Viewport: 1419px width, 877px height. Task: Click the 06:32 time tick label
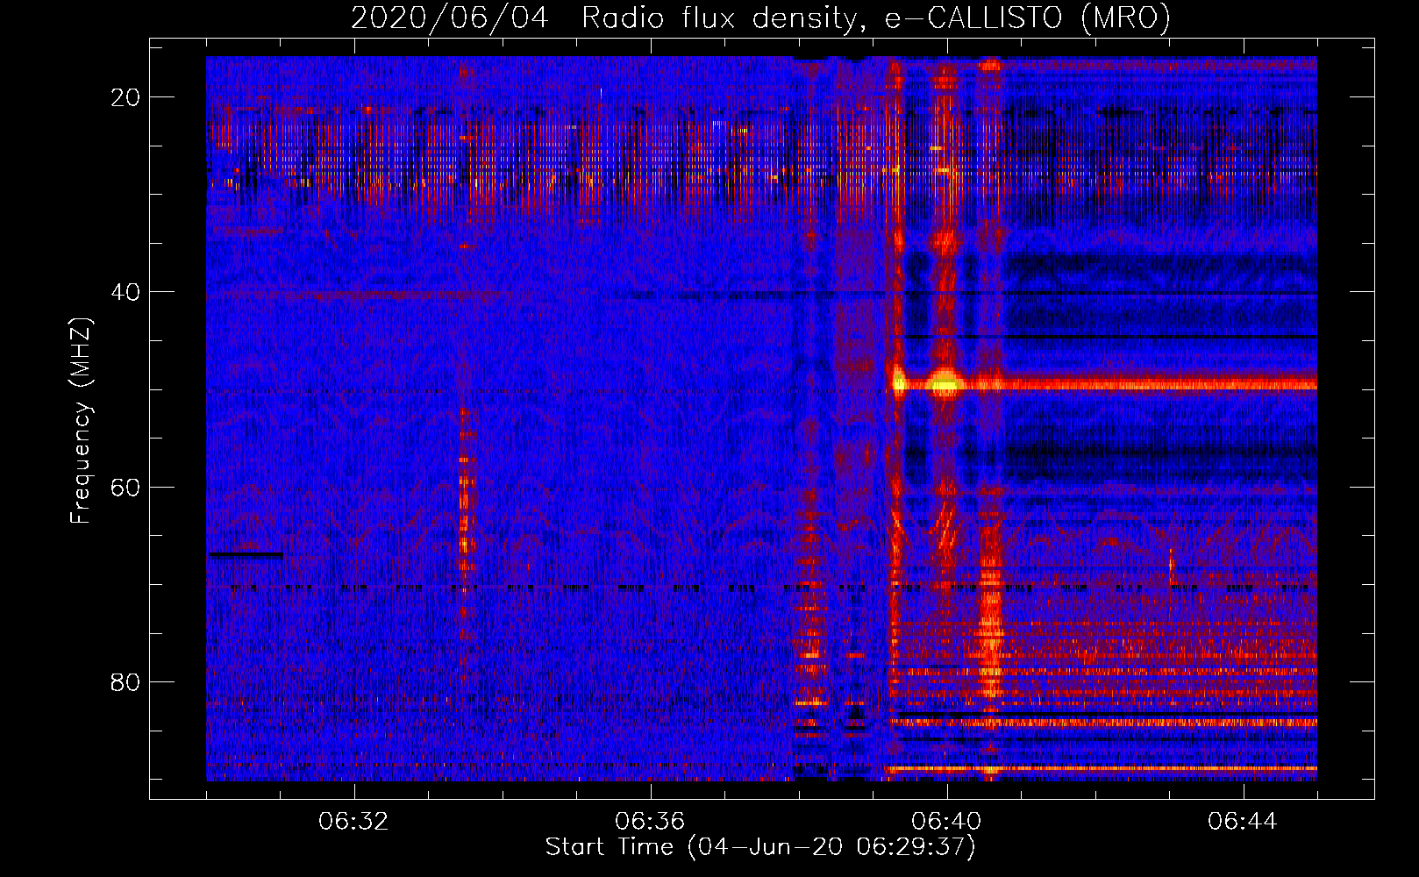[354, 822]
